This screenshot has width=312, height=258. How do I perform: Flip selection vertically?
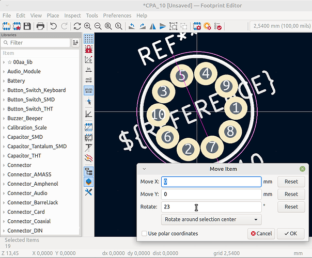click(x=163, y=26)
